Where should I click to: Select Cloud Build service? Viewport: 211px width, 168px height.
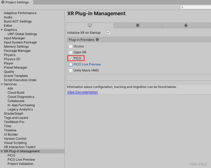click(x=16, y=93)
